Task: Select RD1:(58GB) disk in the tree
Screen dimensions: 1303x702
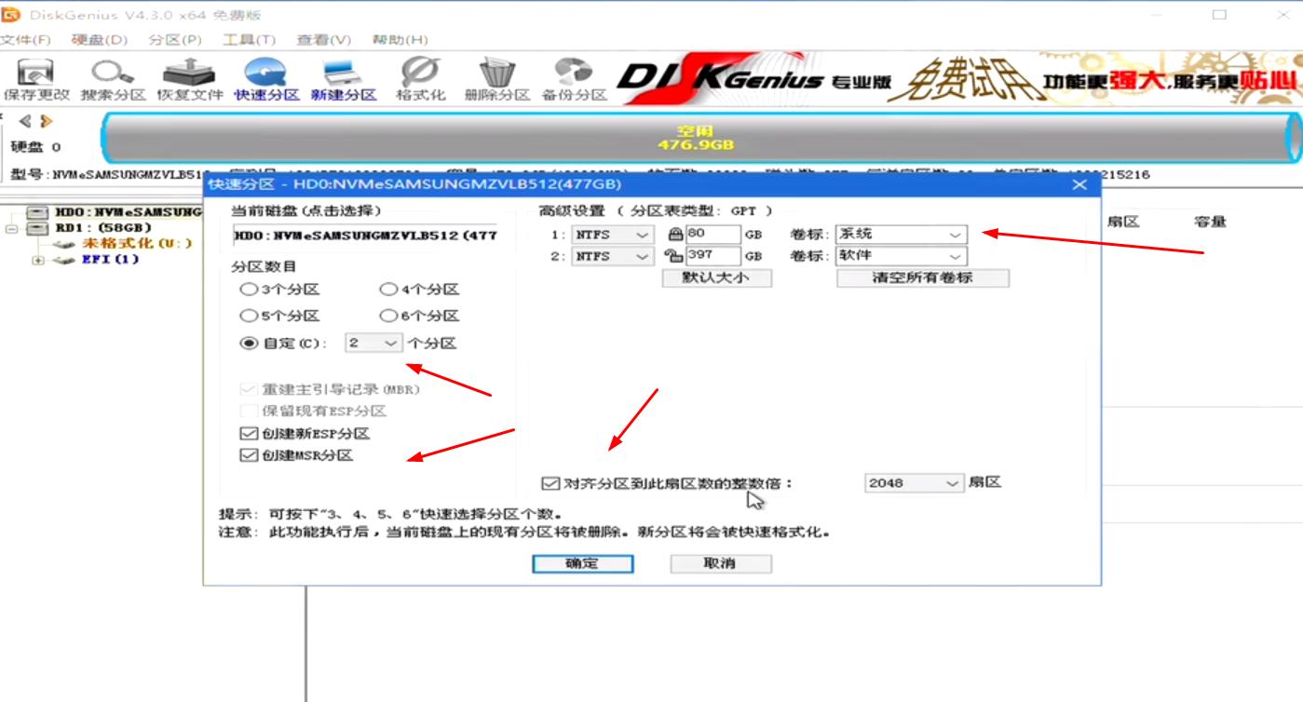Action: (x=102, y=228)
